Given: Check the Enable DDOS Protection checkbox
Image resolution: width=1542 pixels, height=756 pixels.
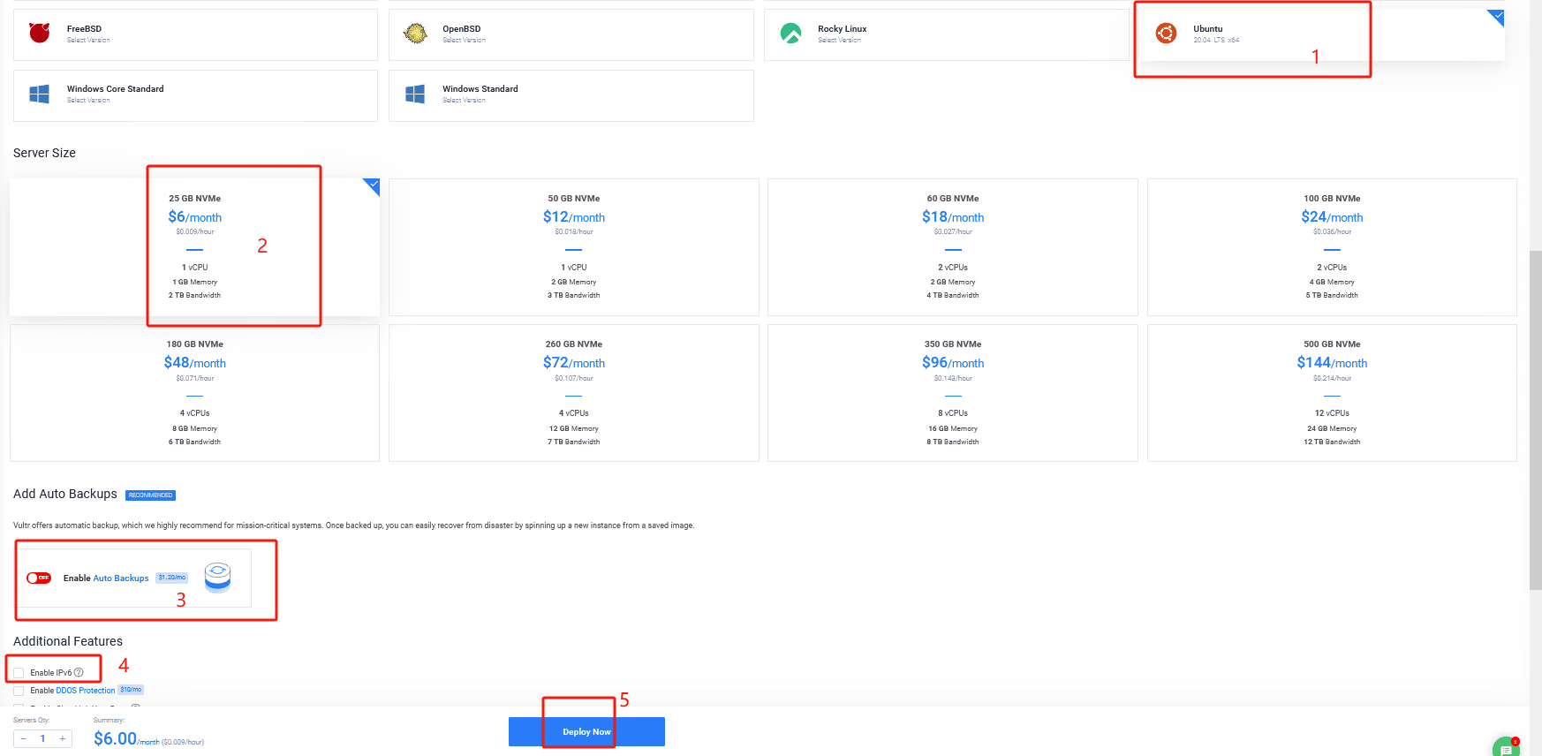Looking at the screenshot, I should 19,691.
